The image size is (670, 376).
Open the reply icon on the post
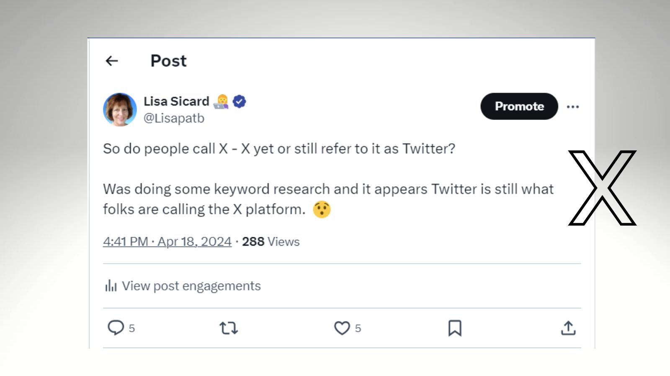pyautogui.click(x=116, y=329)
